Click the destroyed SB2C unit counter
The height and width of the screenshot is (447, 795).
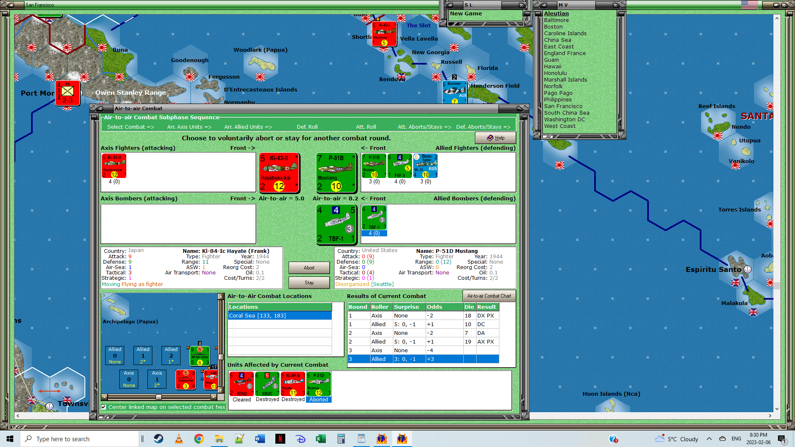[267, 384]
